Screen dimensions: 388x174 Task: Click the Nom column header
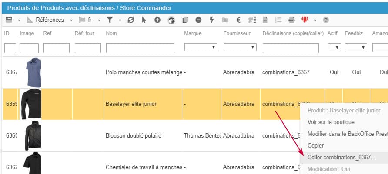[111, 33]
